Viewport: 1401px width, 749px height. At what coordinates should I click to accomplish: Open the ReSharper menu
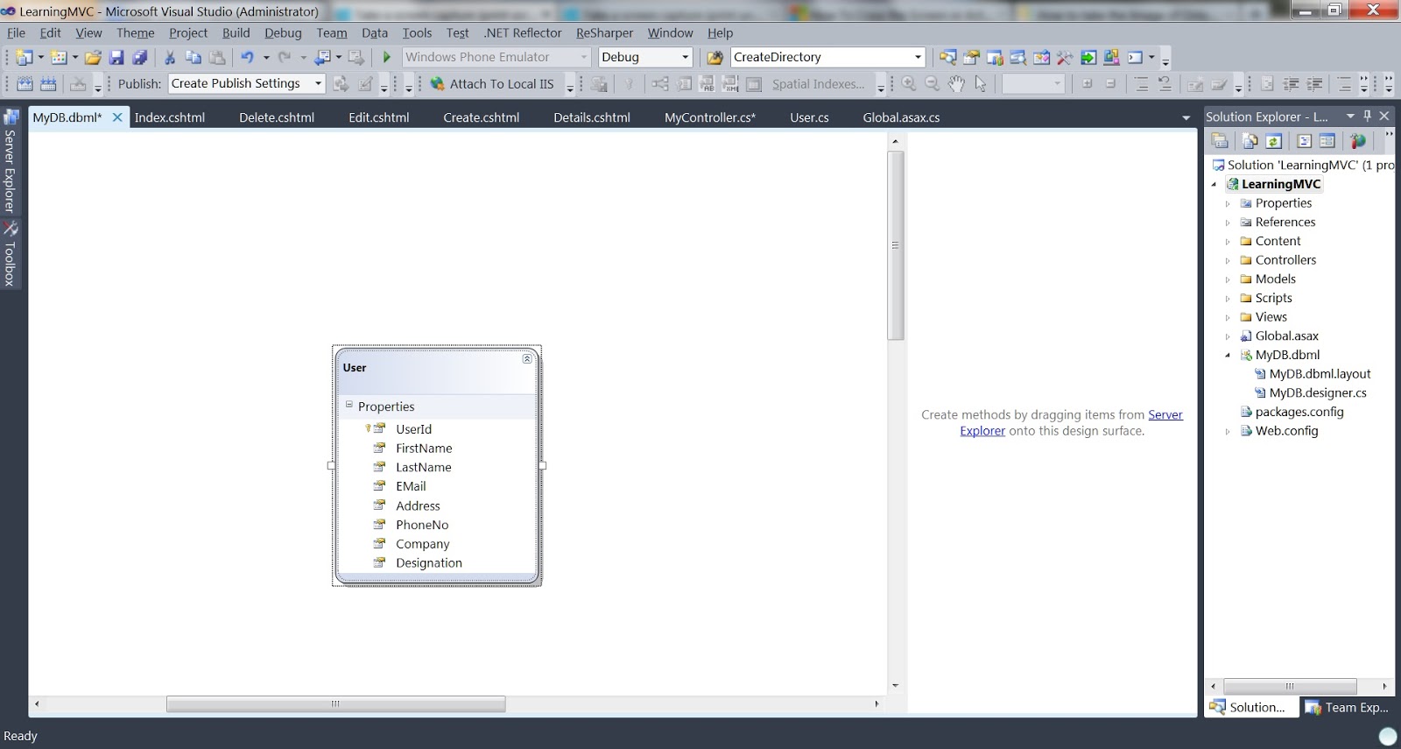(604, 33)
